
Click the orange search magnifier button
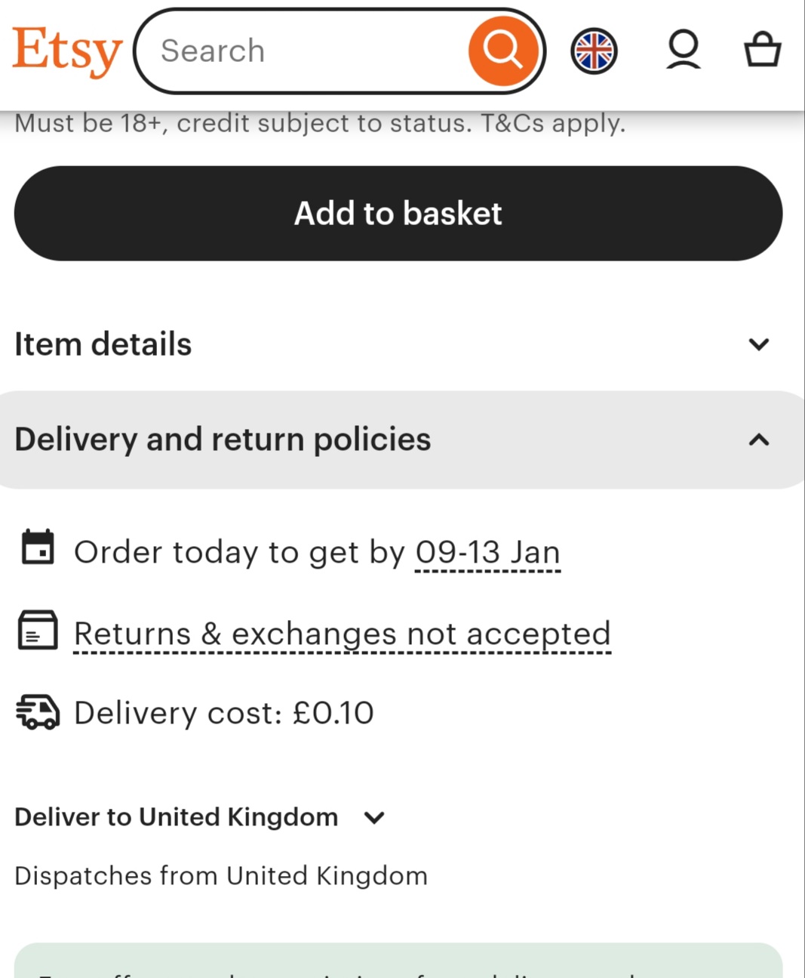[503, 51]
